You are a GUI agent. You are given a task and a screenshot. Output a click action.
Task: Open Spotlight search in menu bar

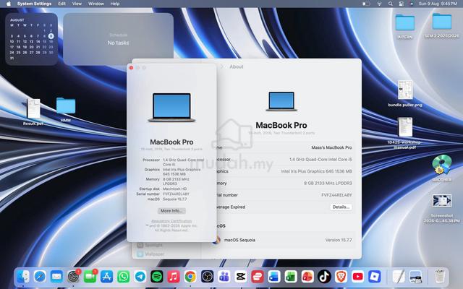click(391, 4)
